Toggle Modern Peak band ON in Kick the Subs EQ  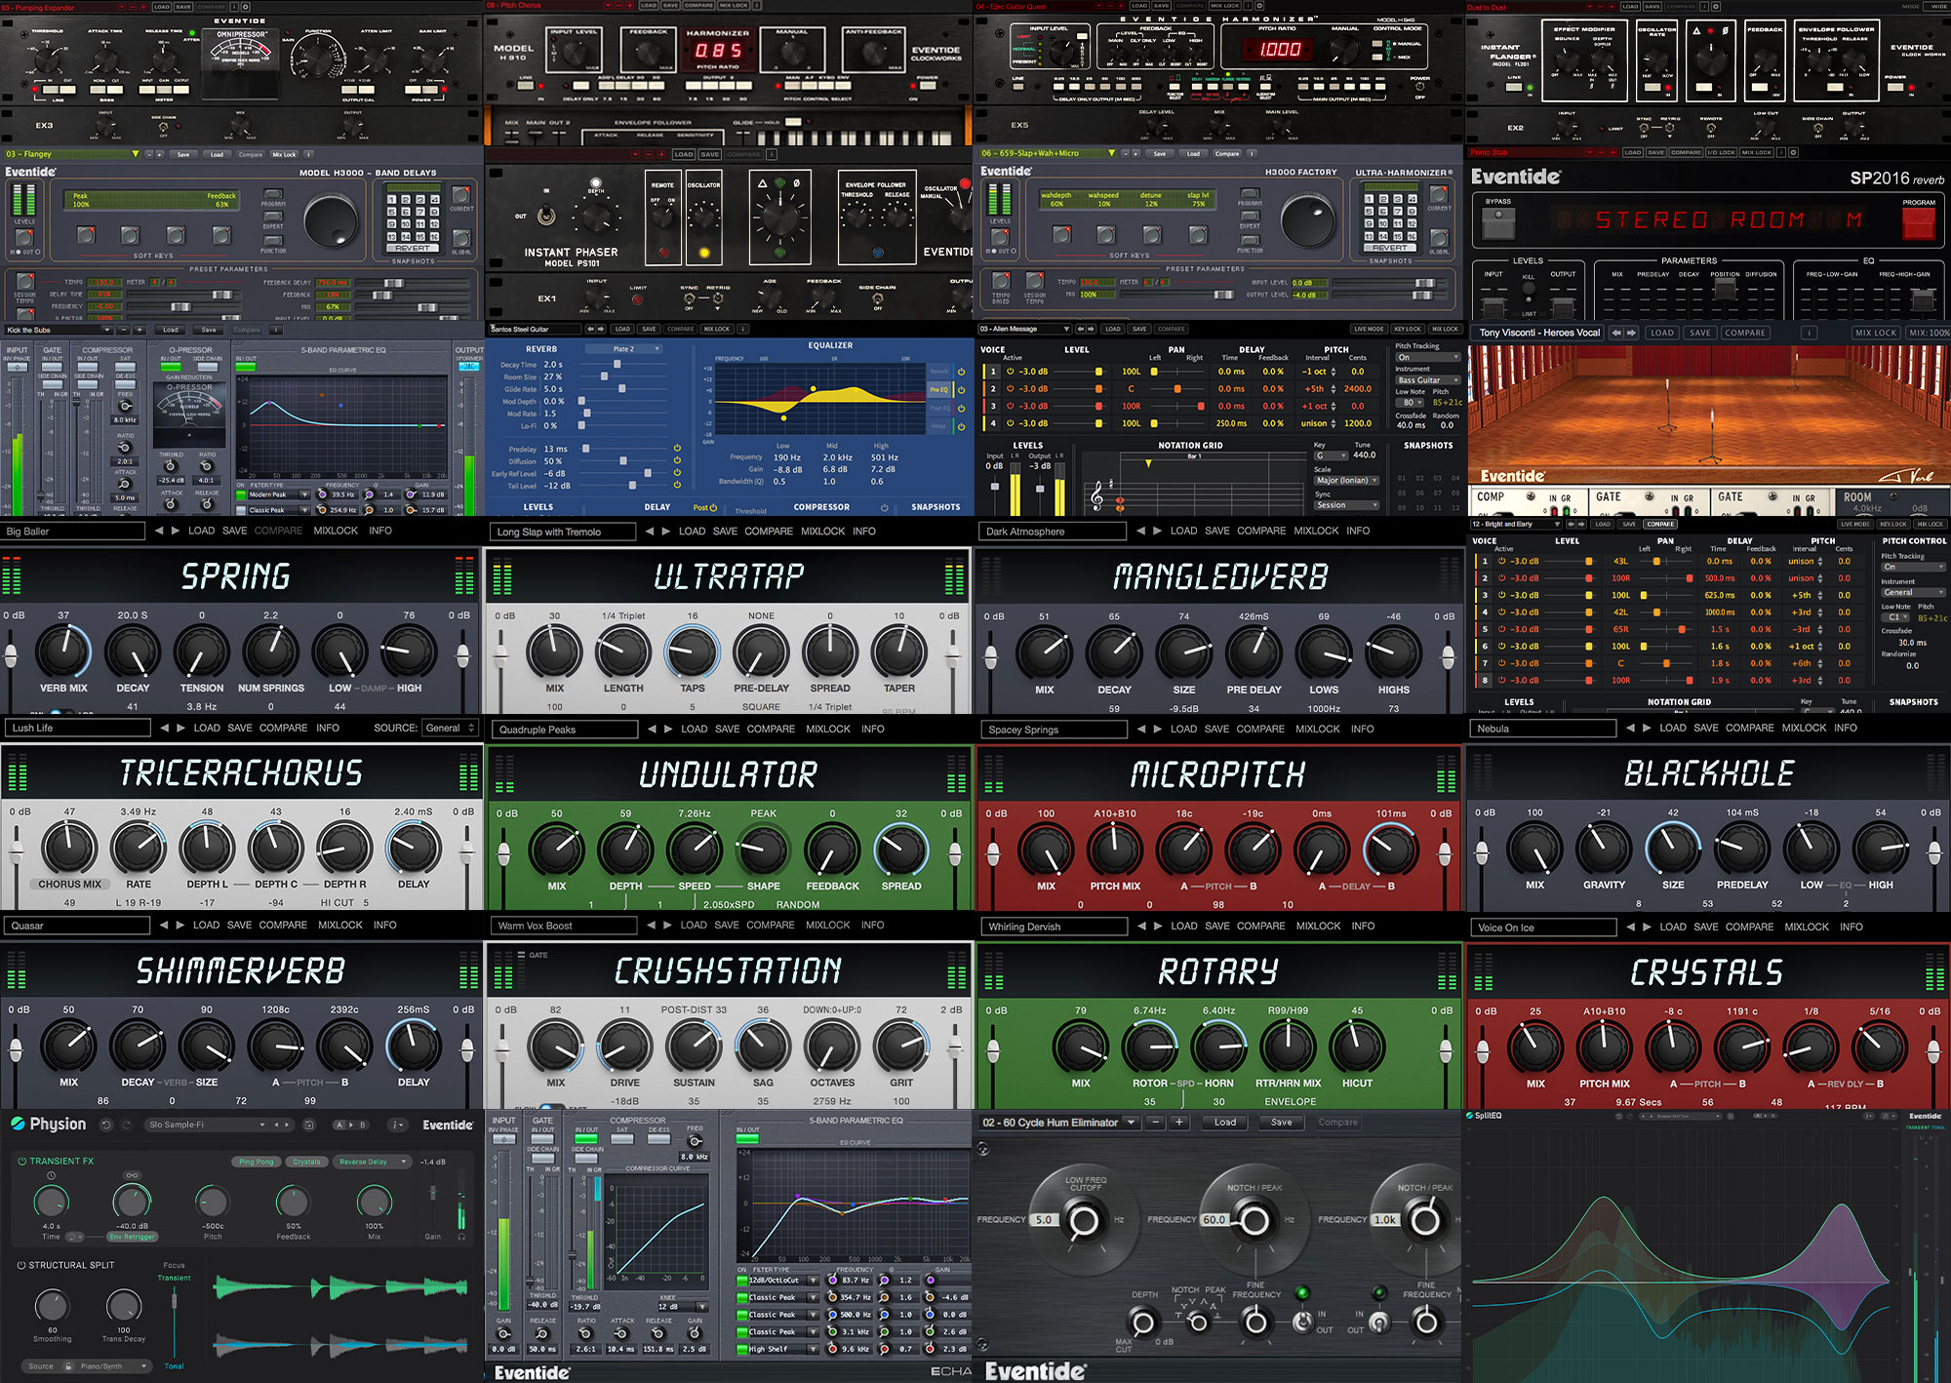[241, 494]
